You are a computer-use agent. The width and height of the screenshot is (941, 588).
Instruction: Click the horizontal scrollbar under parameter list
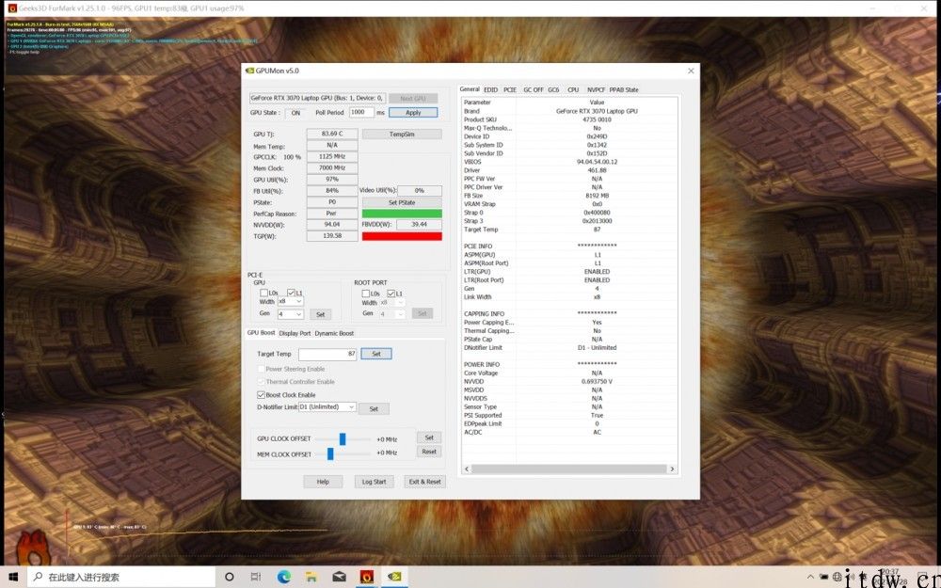click(569, 469)
